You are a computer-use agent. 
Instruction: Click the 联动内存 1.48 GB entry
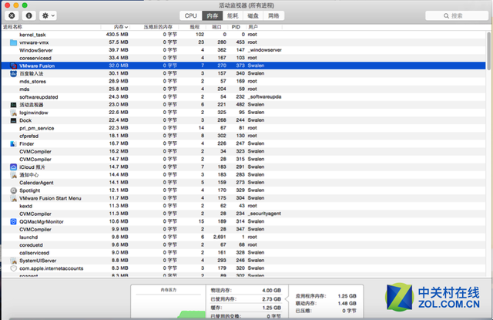(326, 304)
